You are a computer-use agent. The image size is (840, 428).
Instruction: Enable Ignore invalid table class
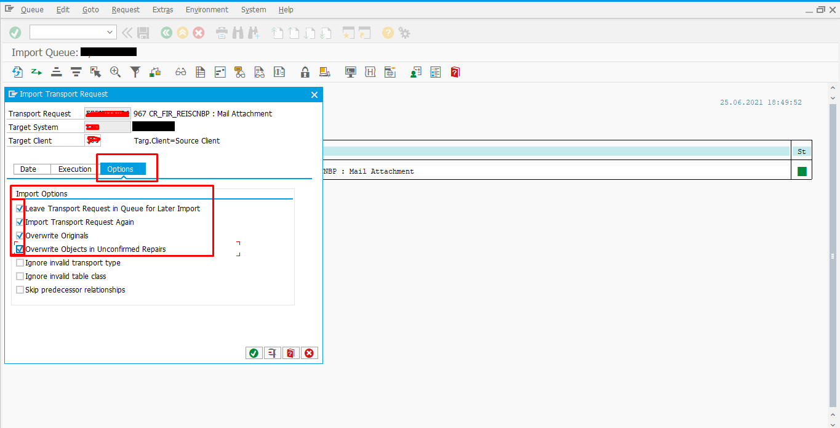tap(20, 277)
